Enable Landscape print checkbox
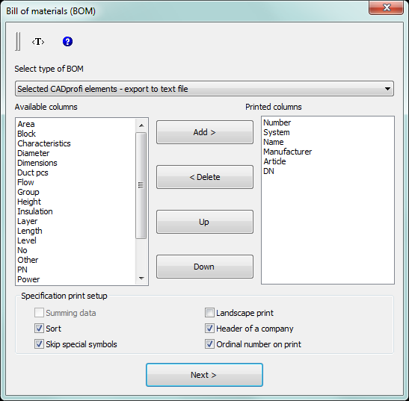Viewport: 409px width, 401px height. 209,313
